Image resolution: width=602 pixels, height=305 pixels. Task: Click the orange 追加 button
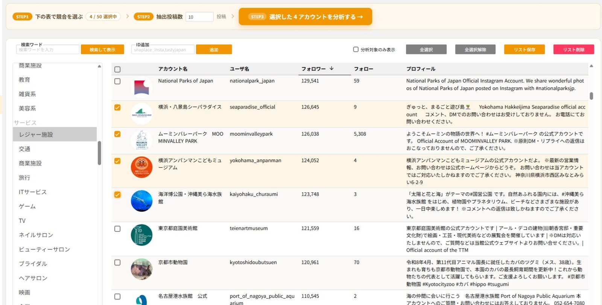(214, 50)
